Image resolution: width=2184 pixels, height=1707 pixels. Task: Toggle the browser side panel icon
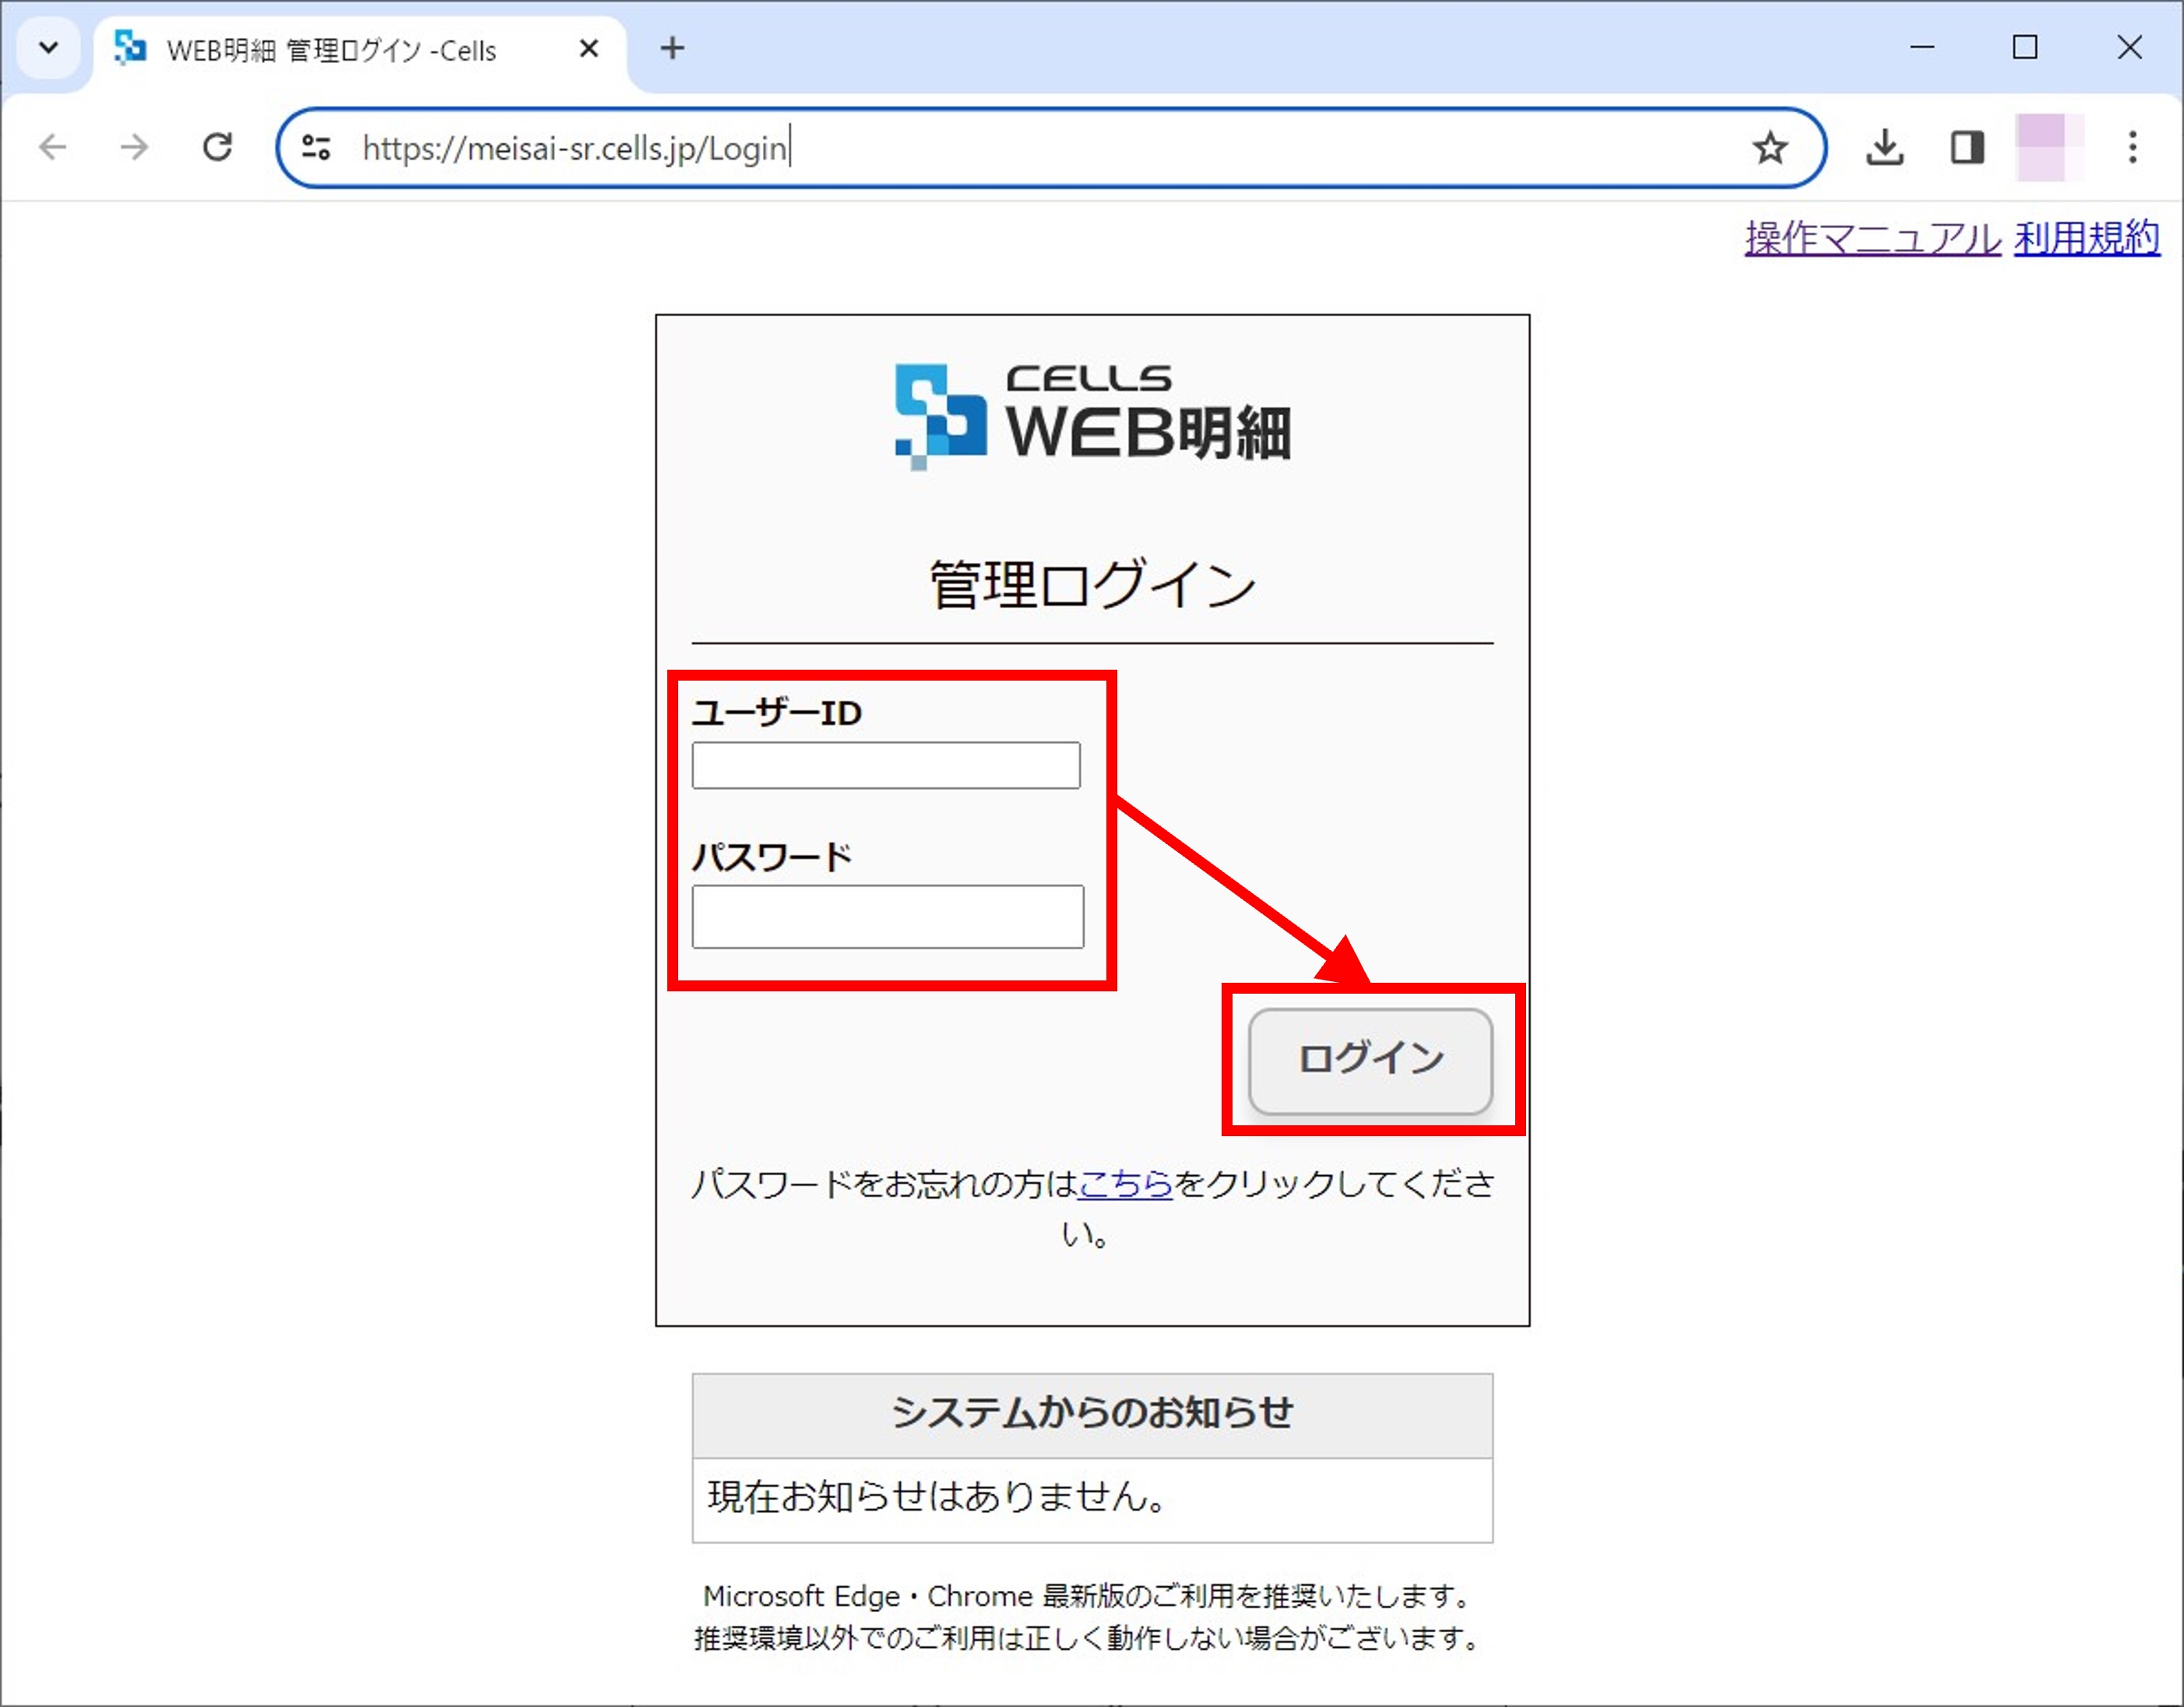pyautogui.click(x=1967, y=148)
